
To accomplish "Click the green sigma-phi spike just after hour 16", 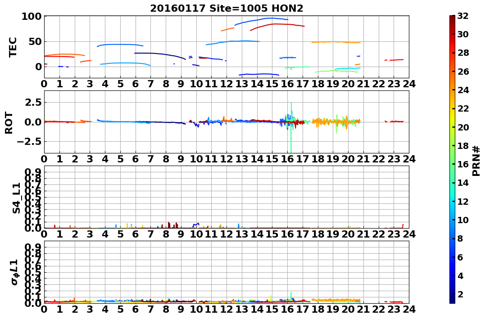I will [291, 296].
